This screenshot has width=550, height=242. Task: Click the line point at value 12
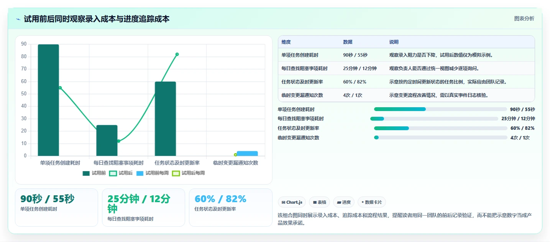[x=118, y=141]
